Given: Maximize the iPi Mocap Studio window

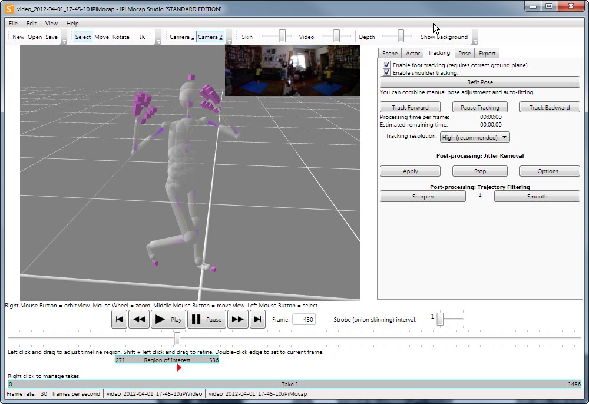Looking at the screenshot, I should pyautogui.click(x=549, y=6).
